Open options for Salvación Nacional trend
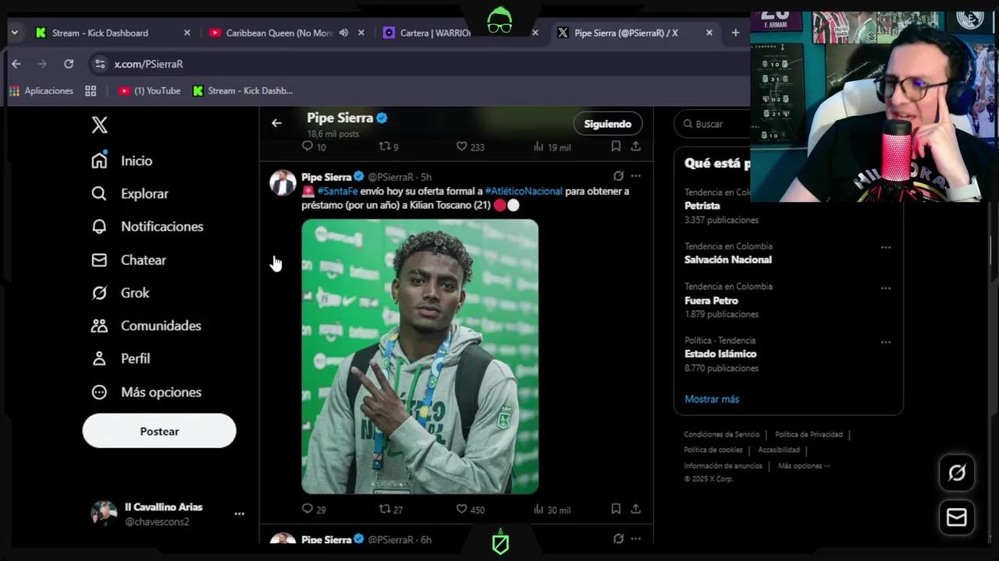The height and width of the screenshot is (561, 999). point(886,247)
